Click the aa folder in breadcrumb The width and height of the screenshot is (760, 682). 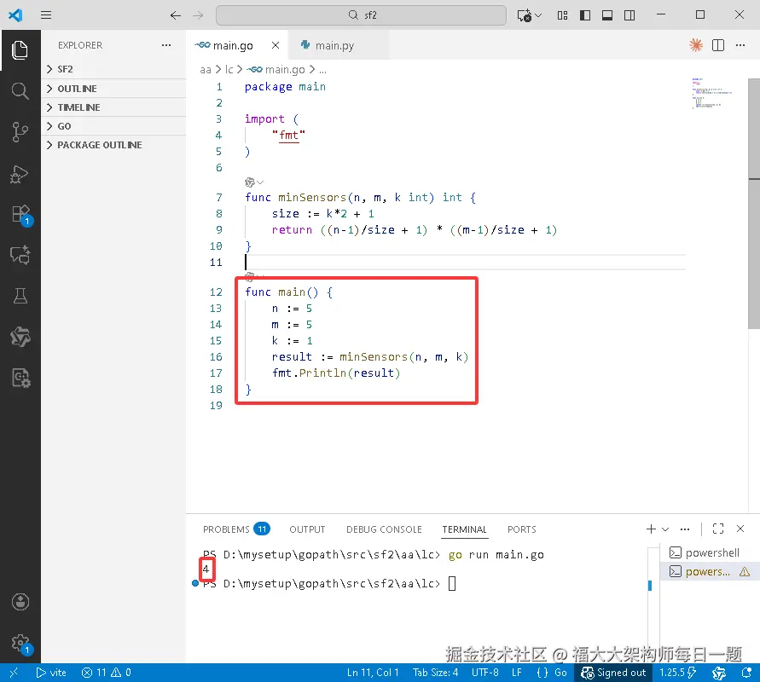coord(206,70)
